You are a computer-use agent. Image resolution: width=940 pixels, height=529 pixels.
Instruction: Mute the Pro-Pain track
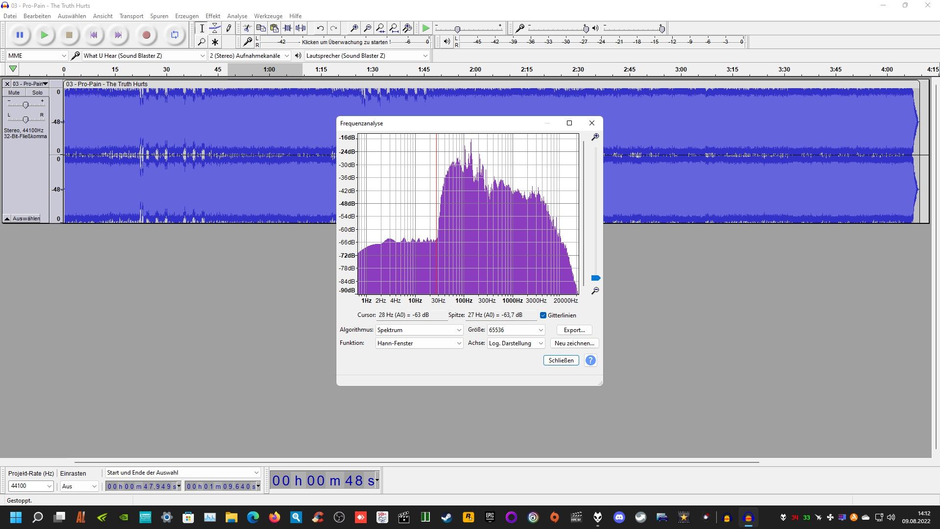14,93
